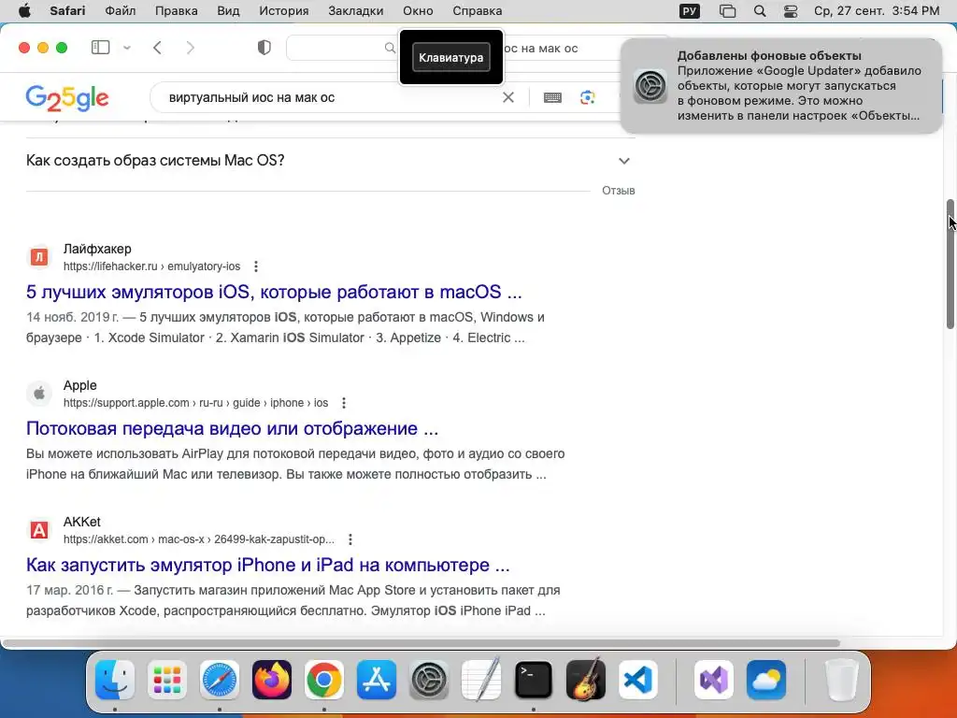
Task: Open the Вид menu
Action: pyautogui.click(x=228, y=10)
